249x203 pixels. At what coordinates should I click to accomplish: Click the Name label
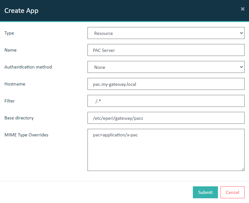coord(10,50)
